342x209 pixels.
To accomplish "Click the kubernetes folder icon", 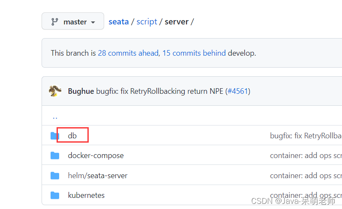I will click(55, 195).
